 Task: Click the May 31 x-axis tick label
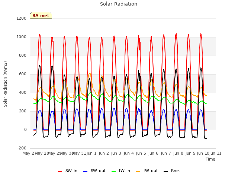(x=79, y=153)
